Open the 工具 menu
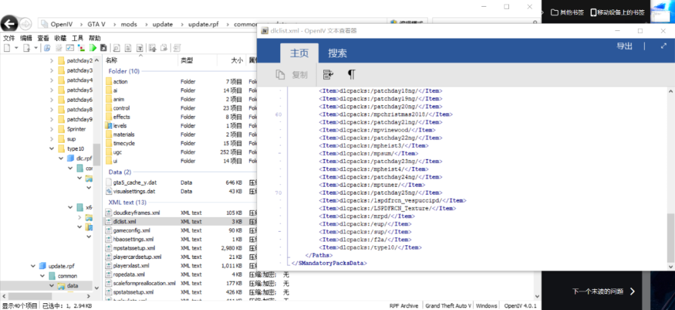 pos(78,38)
